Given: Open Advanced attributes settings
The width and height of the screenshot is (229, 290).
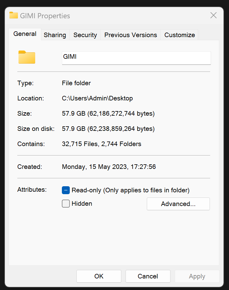Looking at the screenshot, I should click(178, 204).
